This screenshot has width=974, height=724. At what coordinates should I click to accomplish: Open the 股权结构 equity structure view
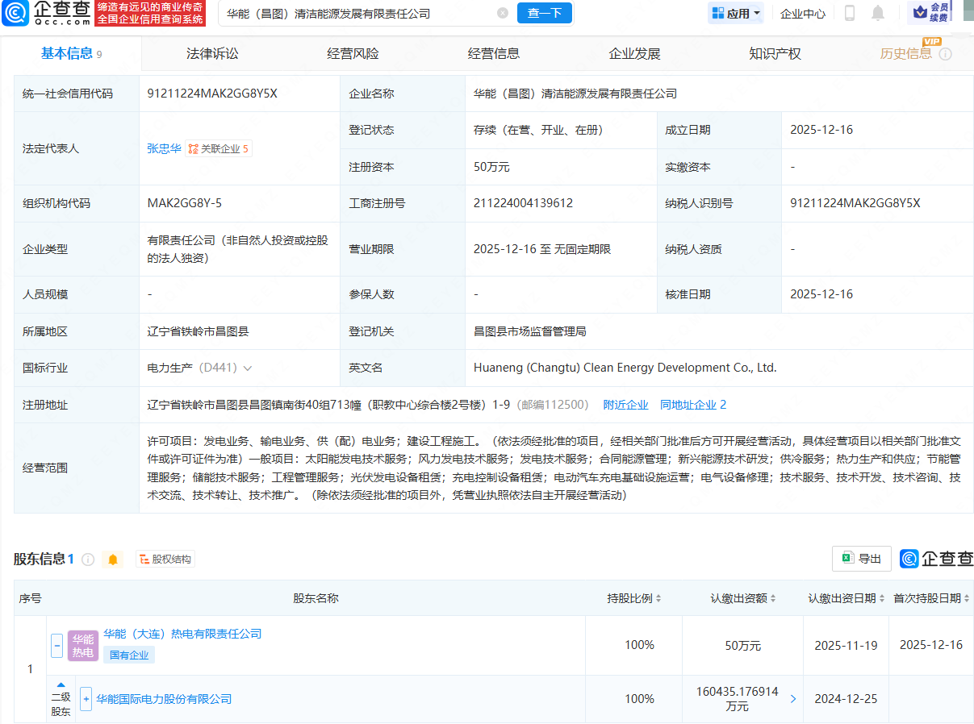tap(165, 558)
